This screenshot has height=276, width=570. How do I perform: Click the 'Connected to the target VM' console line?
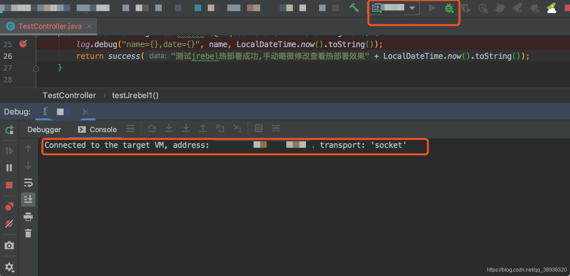(x=225, y=145)
